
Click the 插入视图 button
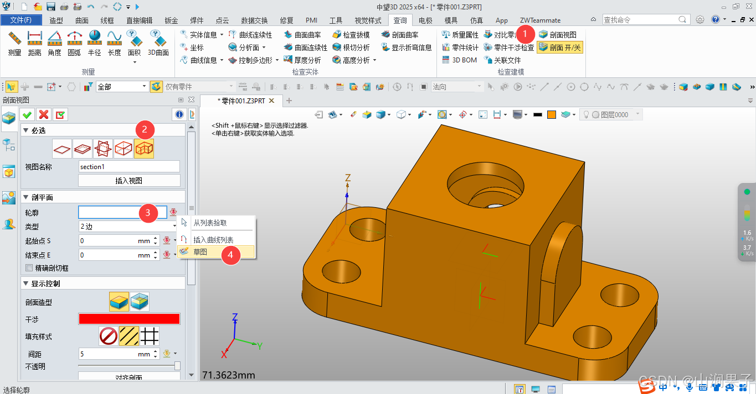point(129,180)
